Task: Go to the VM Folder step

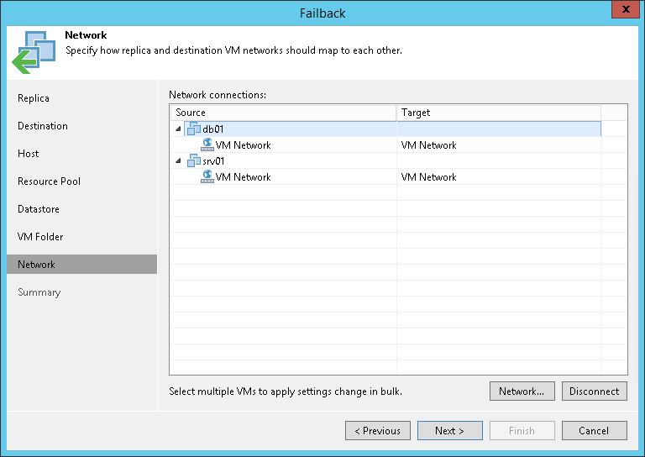Action: click(x=40, y=237)
